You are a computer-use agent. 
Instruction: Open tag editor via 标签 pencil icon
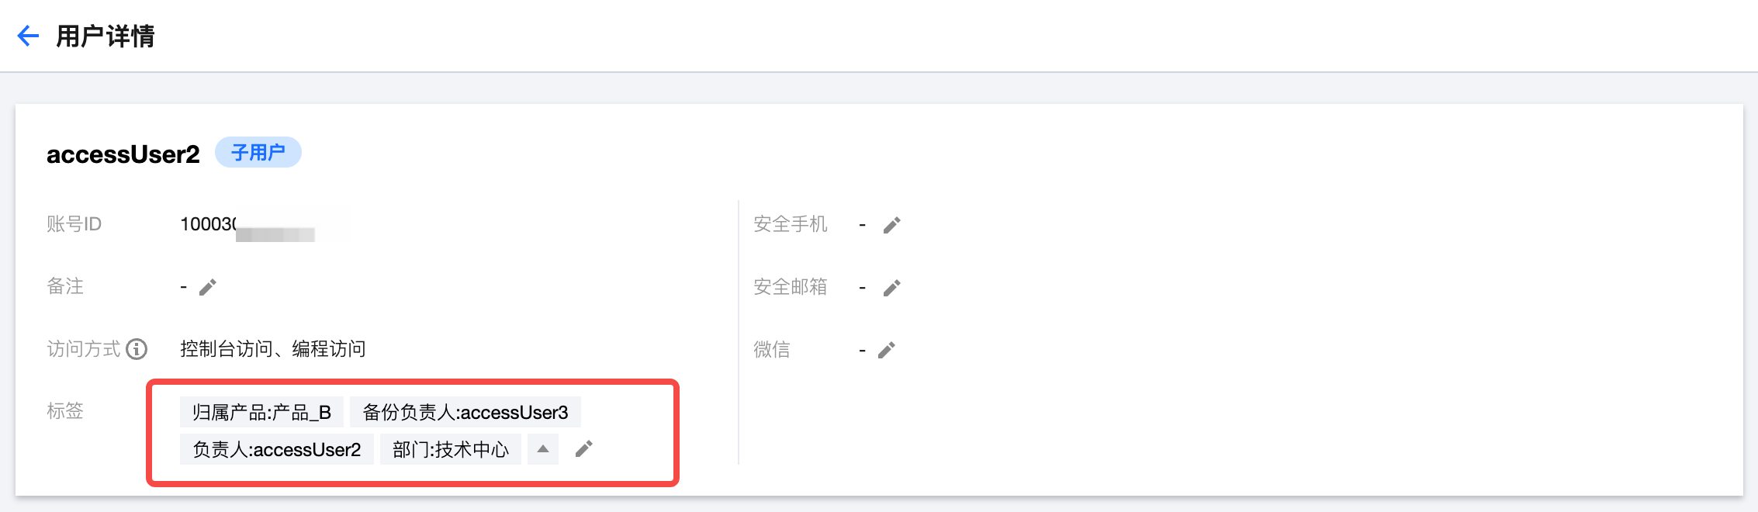click(584, 449)
